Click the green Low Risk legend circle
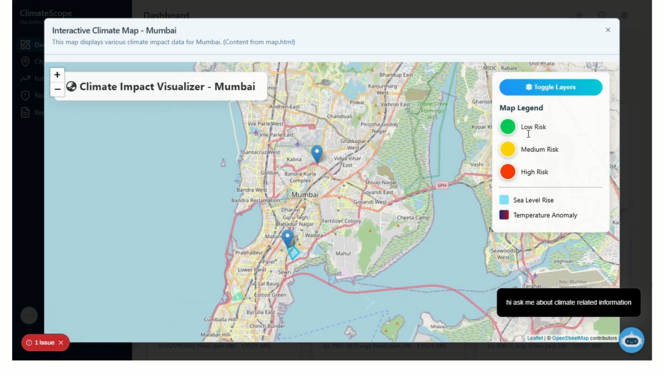The width and height of the screenshot is (664, 378). [507, 127]
